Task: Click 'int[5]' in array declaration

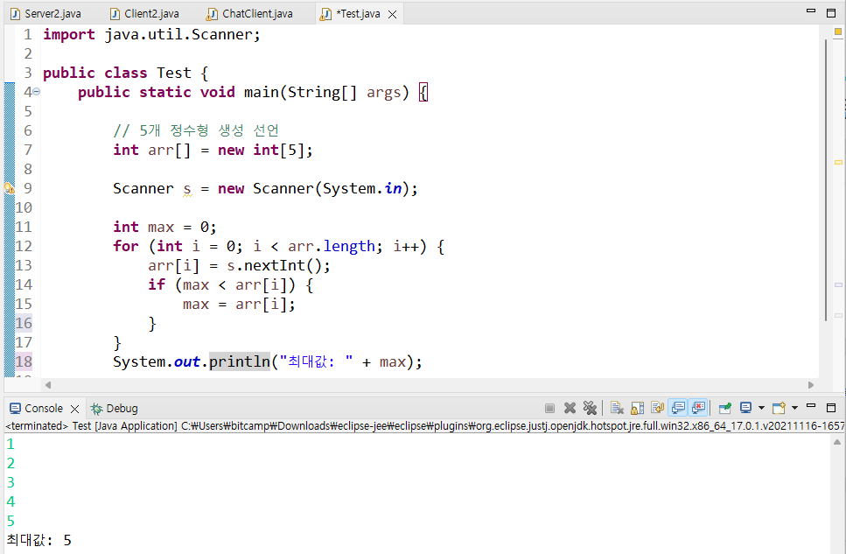Action: tap(278, 151)
